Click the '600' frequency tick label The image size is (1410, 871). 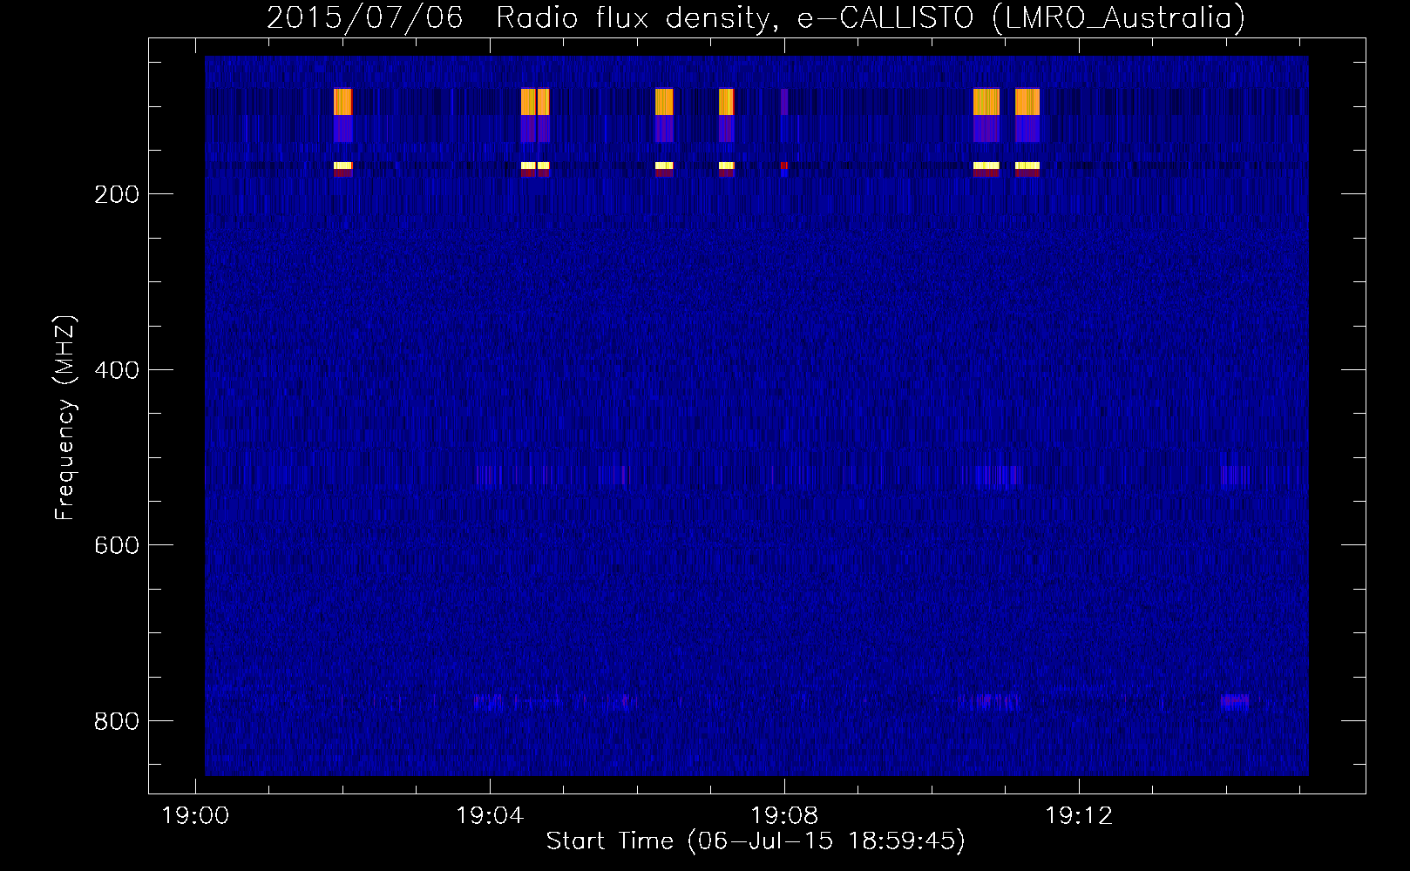click(x=117, y=545)
